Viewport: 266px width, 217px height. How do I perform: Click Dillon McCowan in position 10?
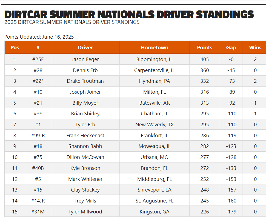tap(85, 157)
